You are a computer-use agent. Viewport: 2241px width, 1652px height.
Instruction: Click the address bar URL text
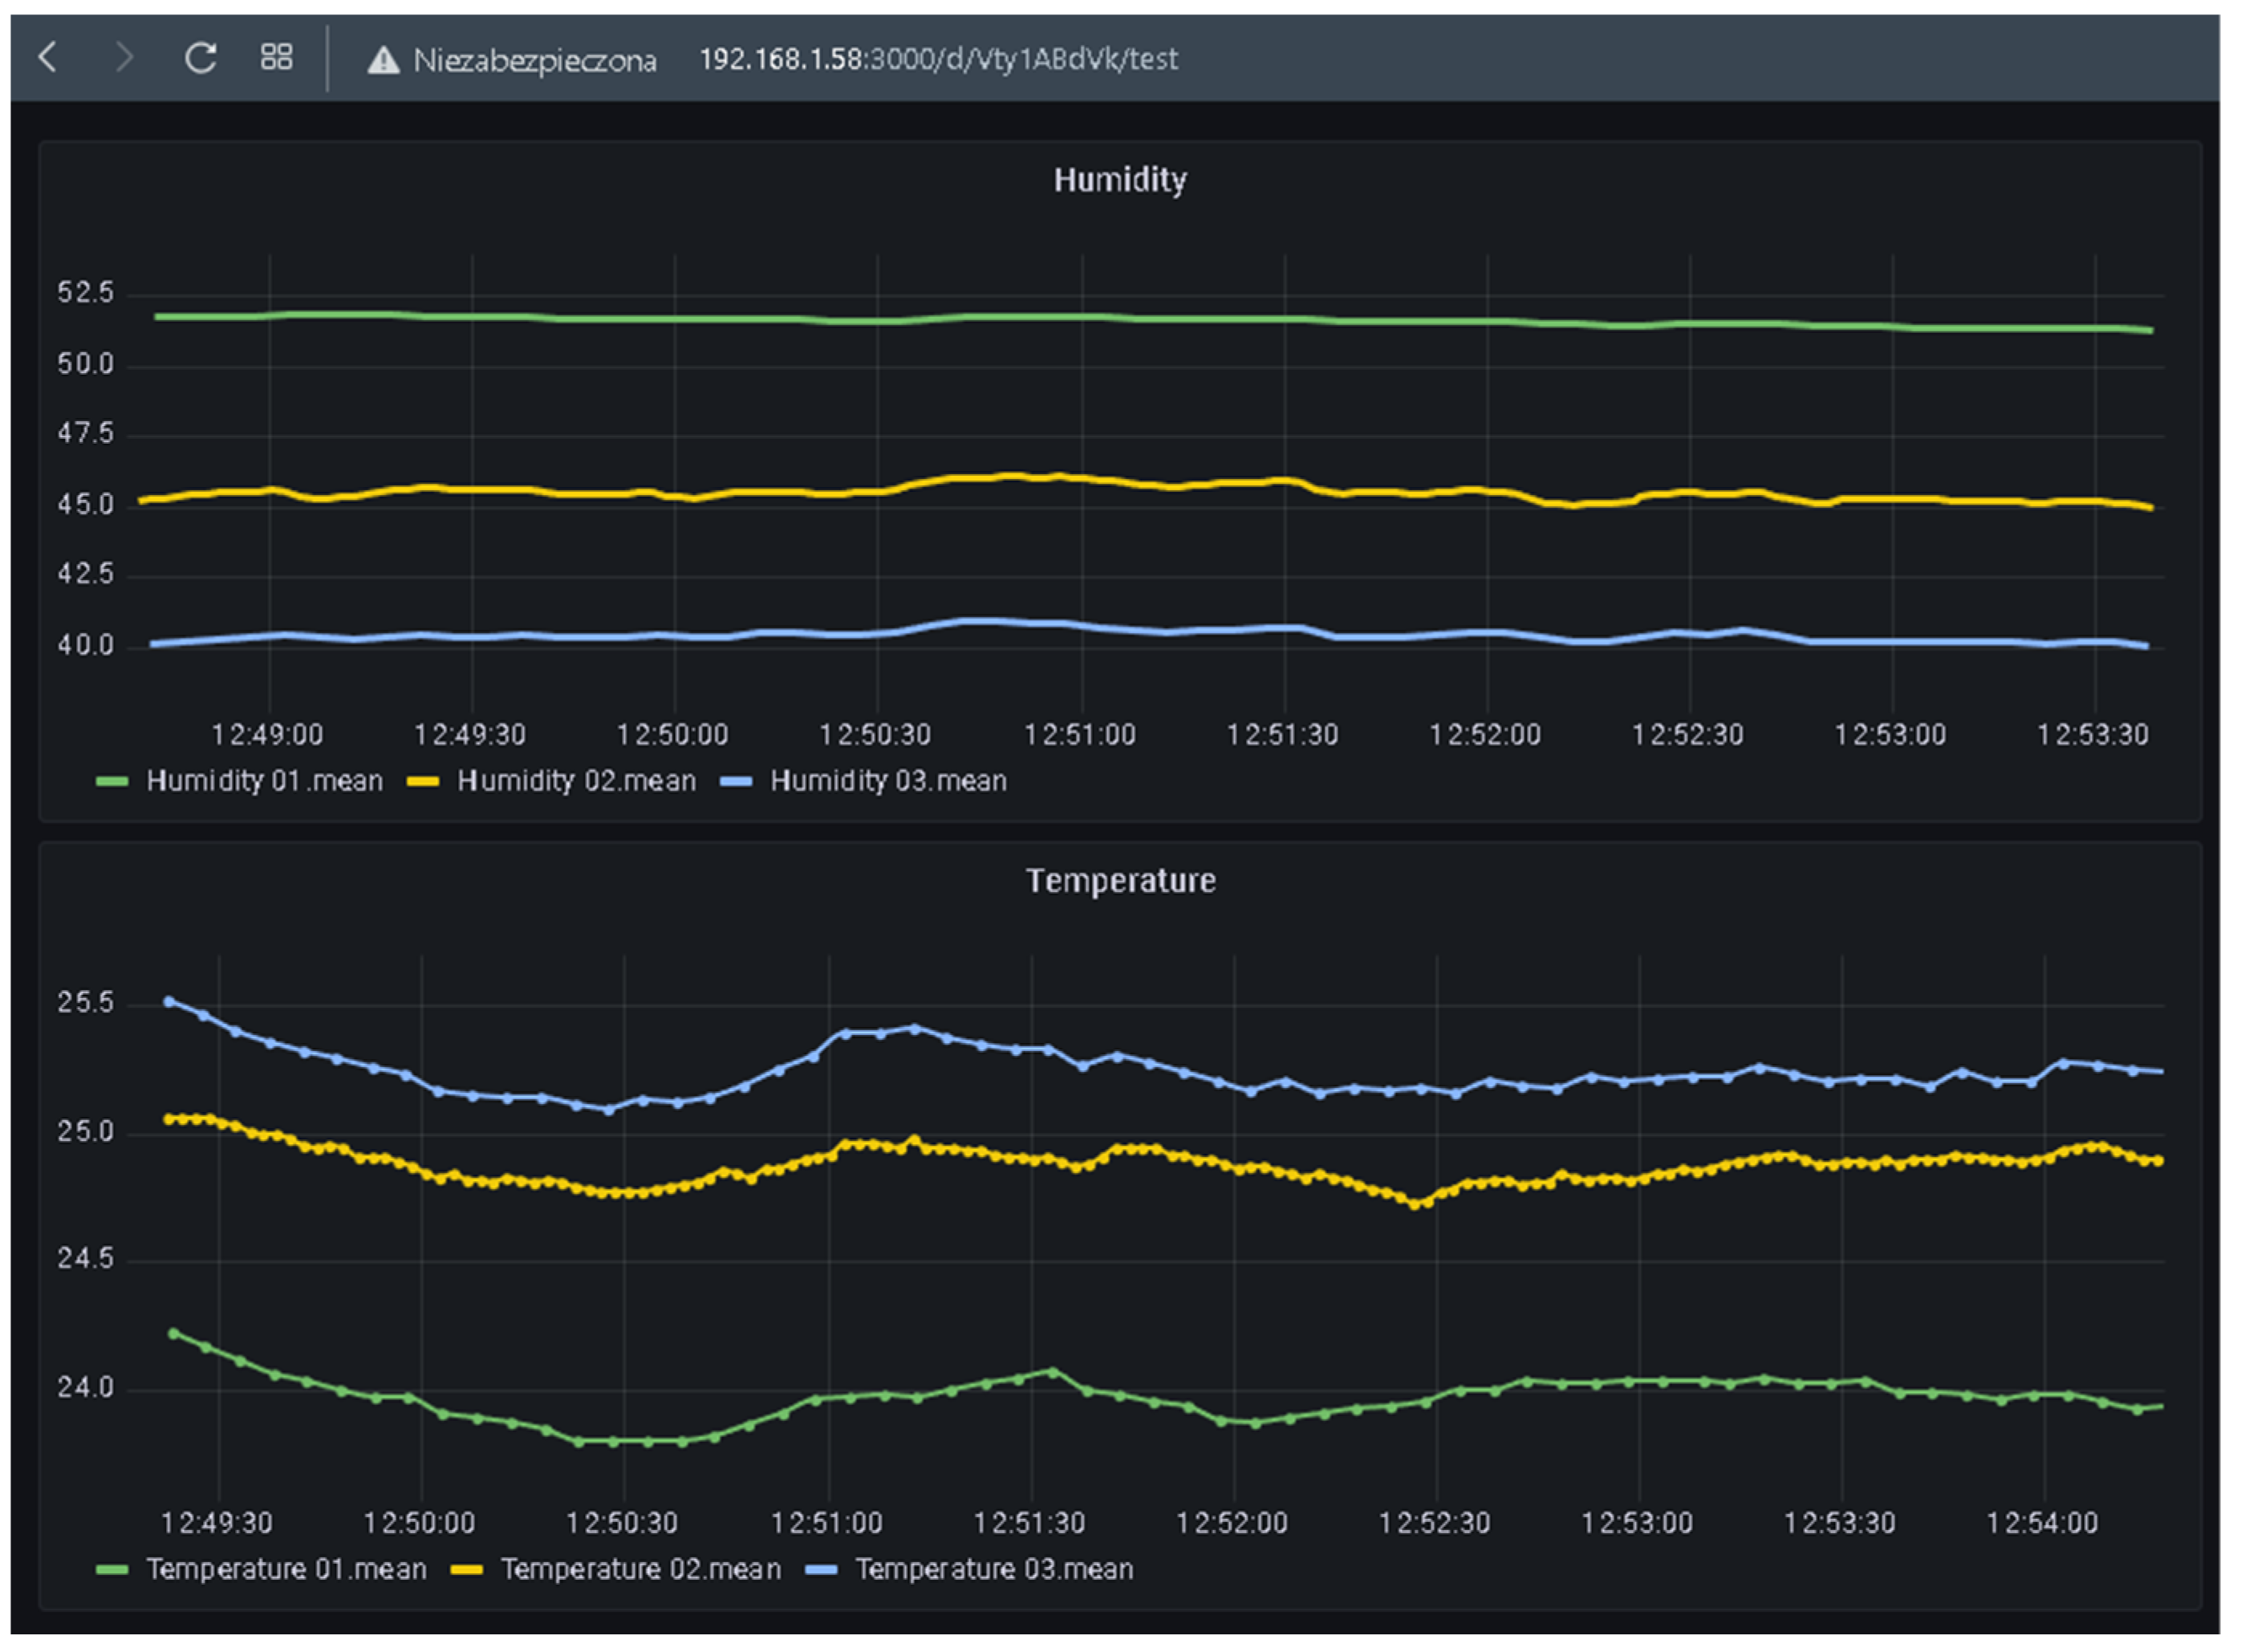[x=937, y=60]
